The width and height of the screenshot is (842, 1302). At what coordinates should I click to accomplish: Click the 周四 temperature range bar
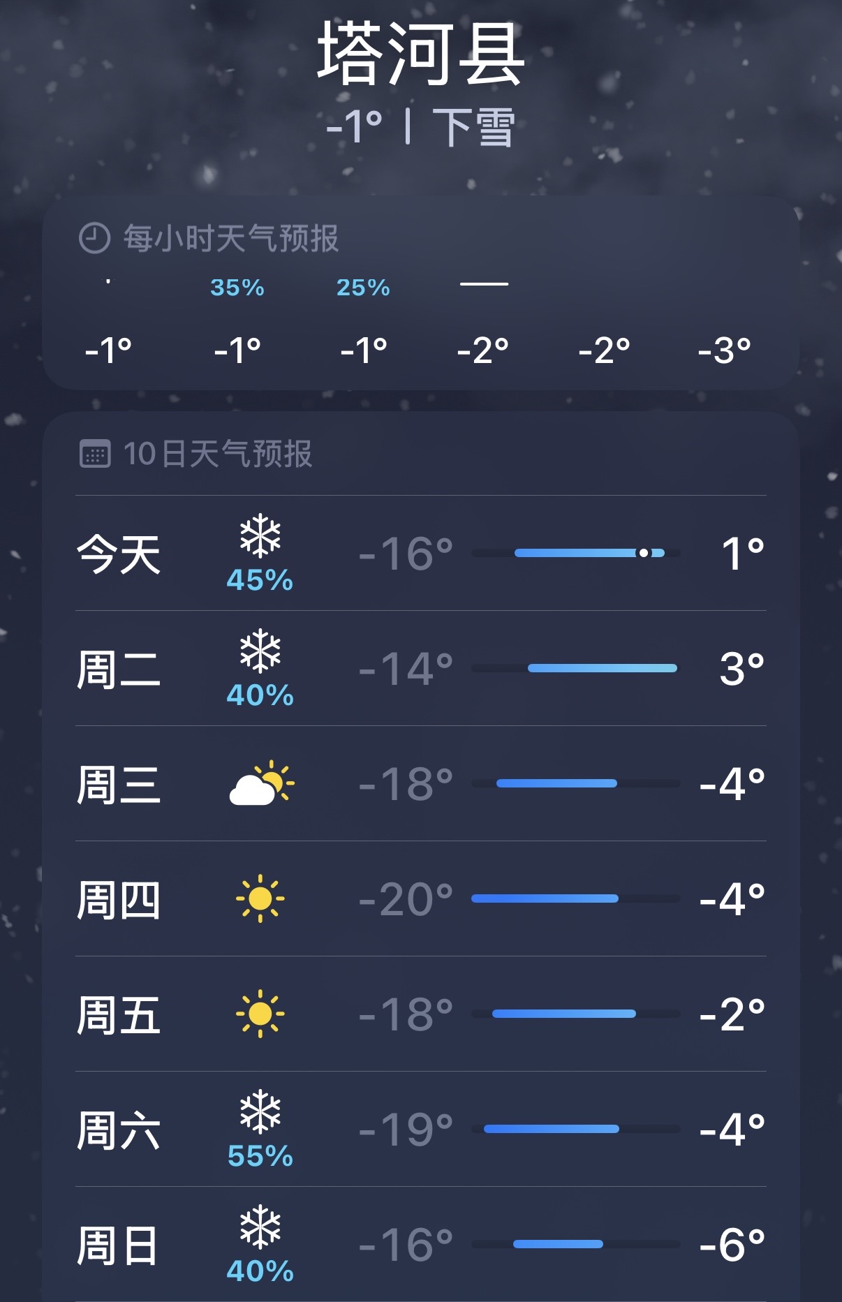(576, 898)
